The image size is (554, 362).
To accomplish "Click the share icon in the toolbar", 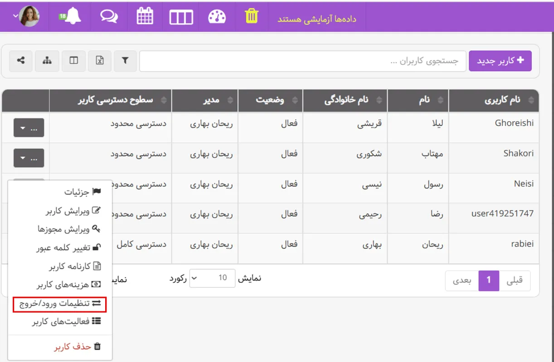I will 20,60.
